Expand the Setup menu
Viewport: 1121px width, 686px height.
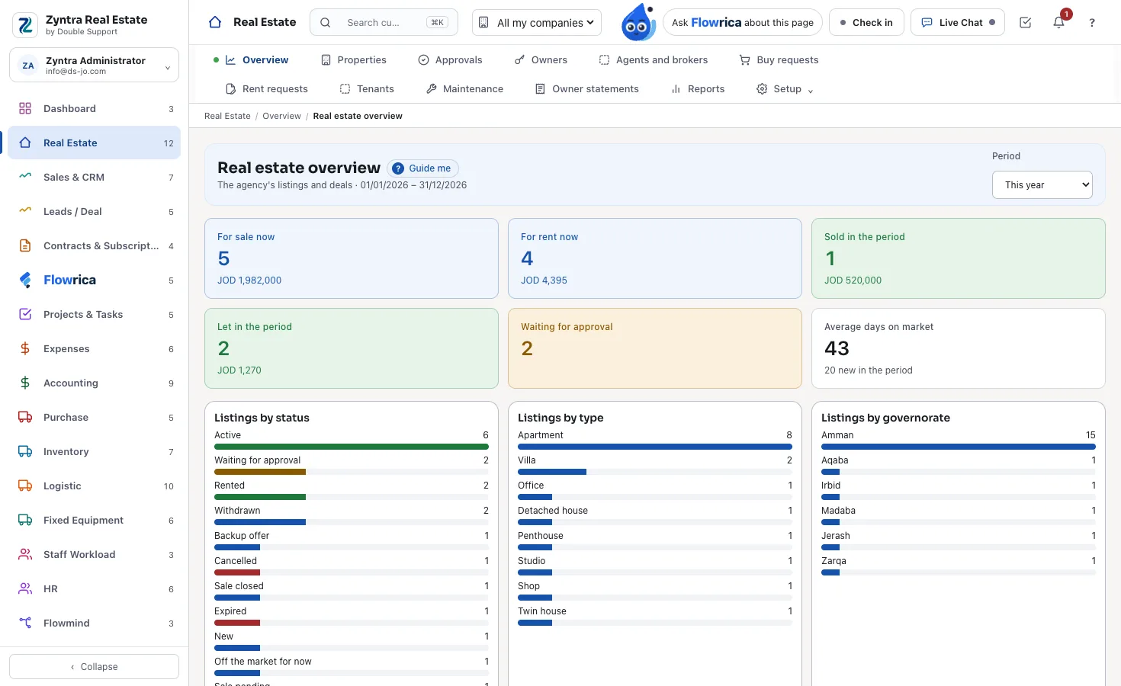785,89
